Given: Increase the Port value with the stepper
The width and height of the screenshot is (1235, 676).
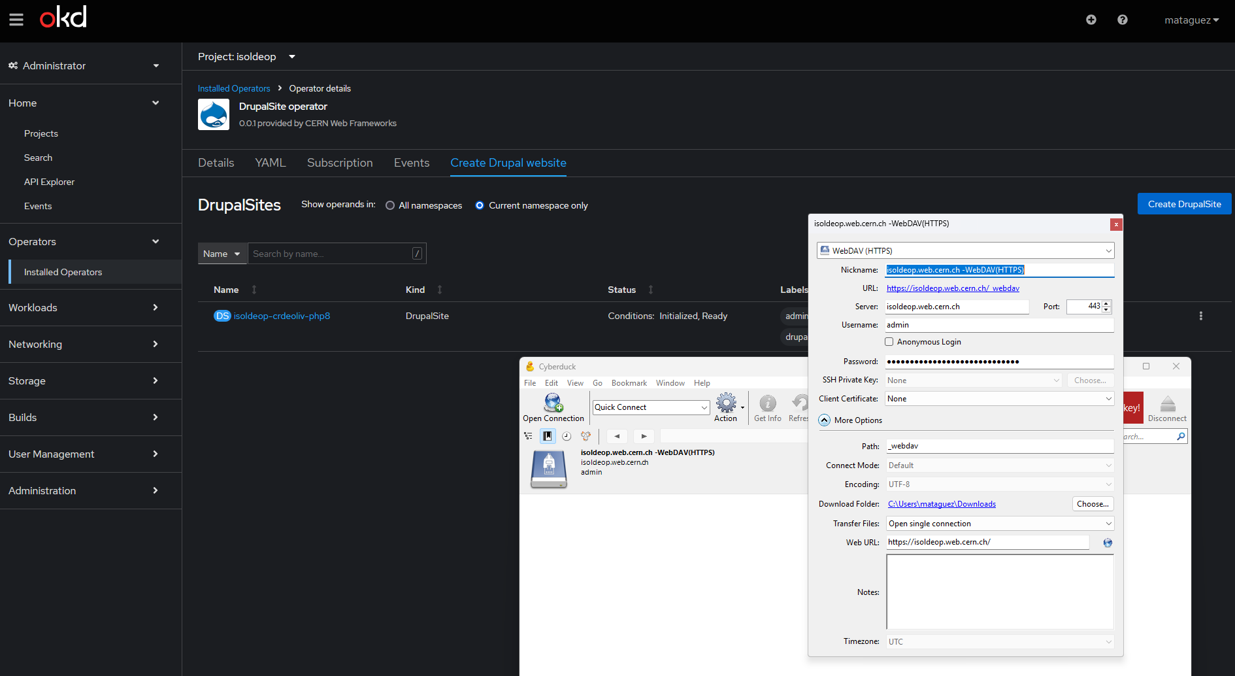Looking at the screenshot, I should [x=1106, y=303].
